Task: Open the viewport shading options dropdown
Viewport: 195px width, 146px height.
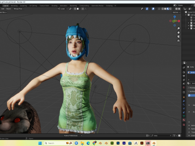Action: (173, 9)
